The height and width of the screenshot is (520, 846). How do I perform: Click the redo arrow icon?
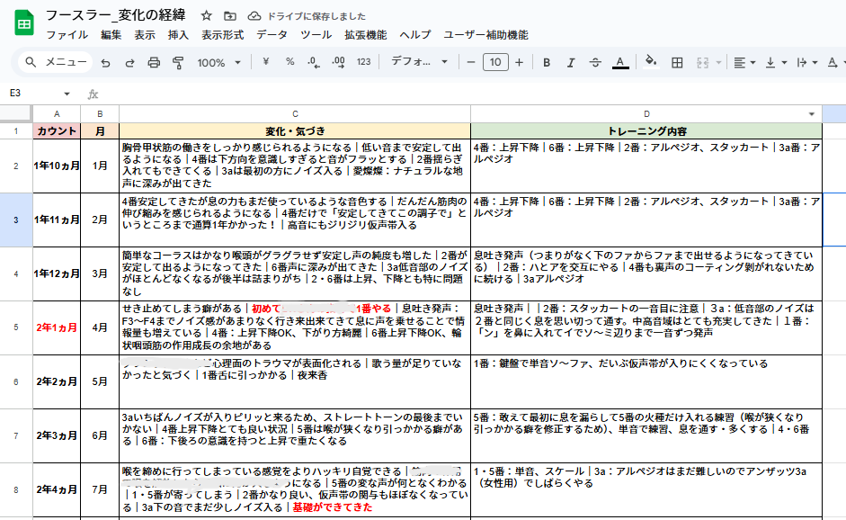pos(129,62)
